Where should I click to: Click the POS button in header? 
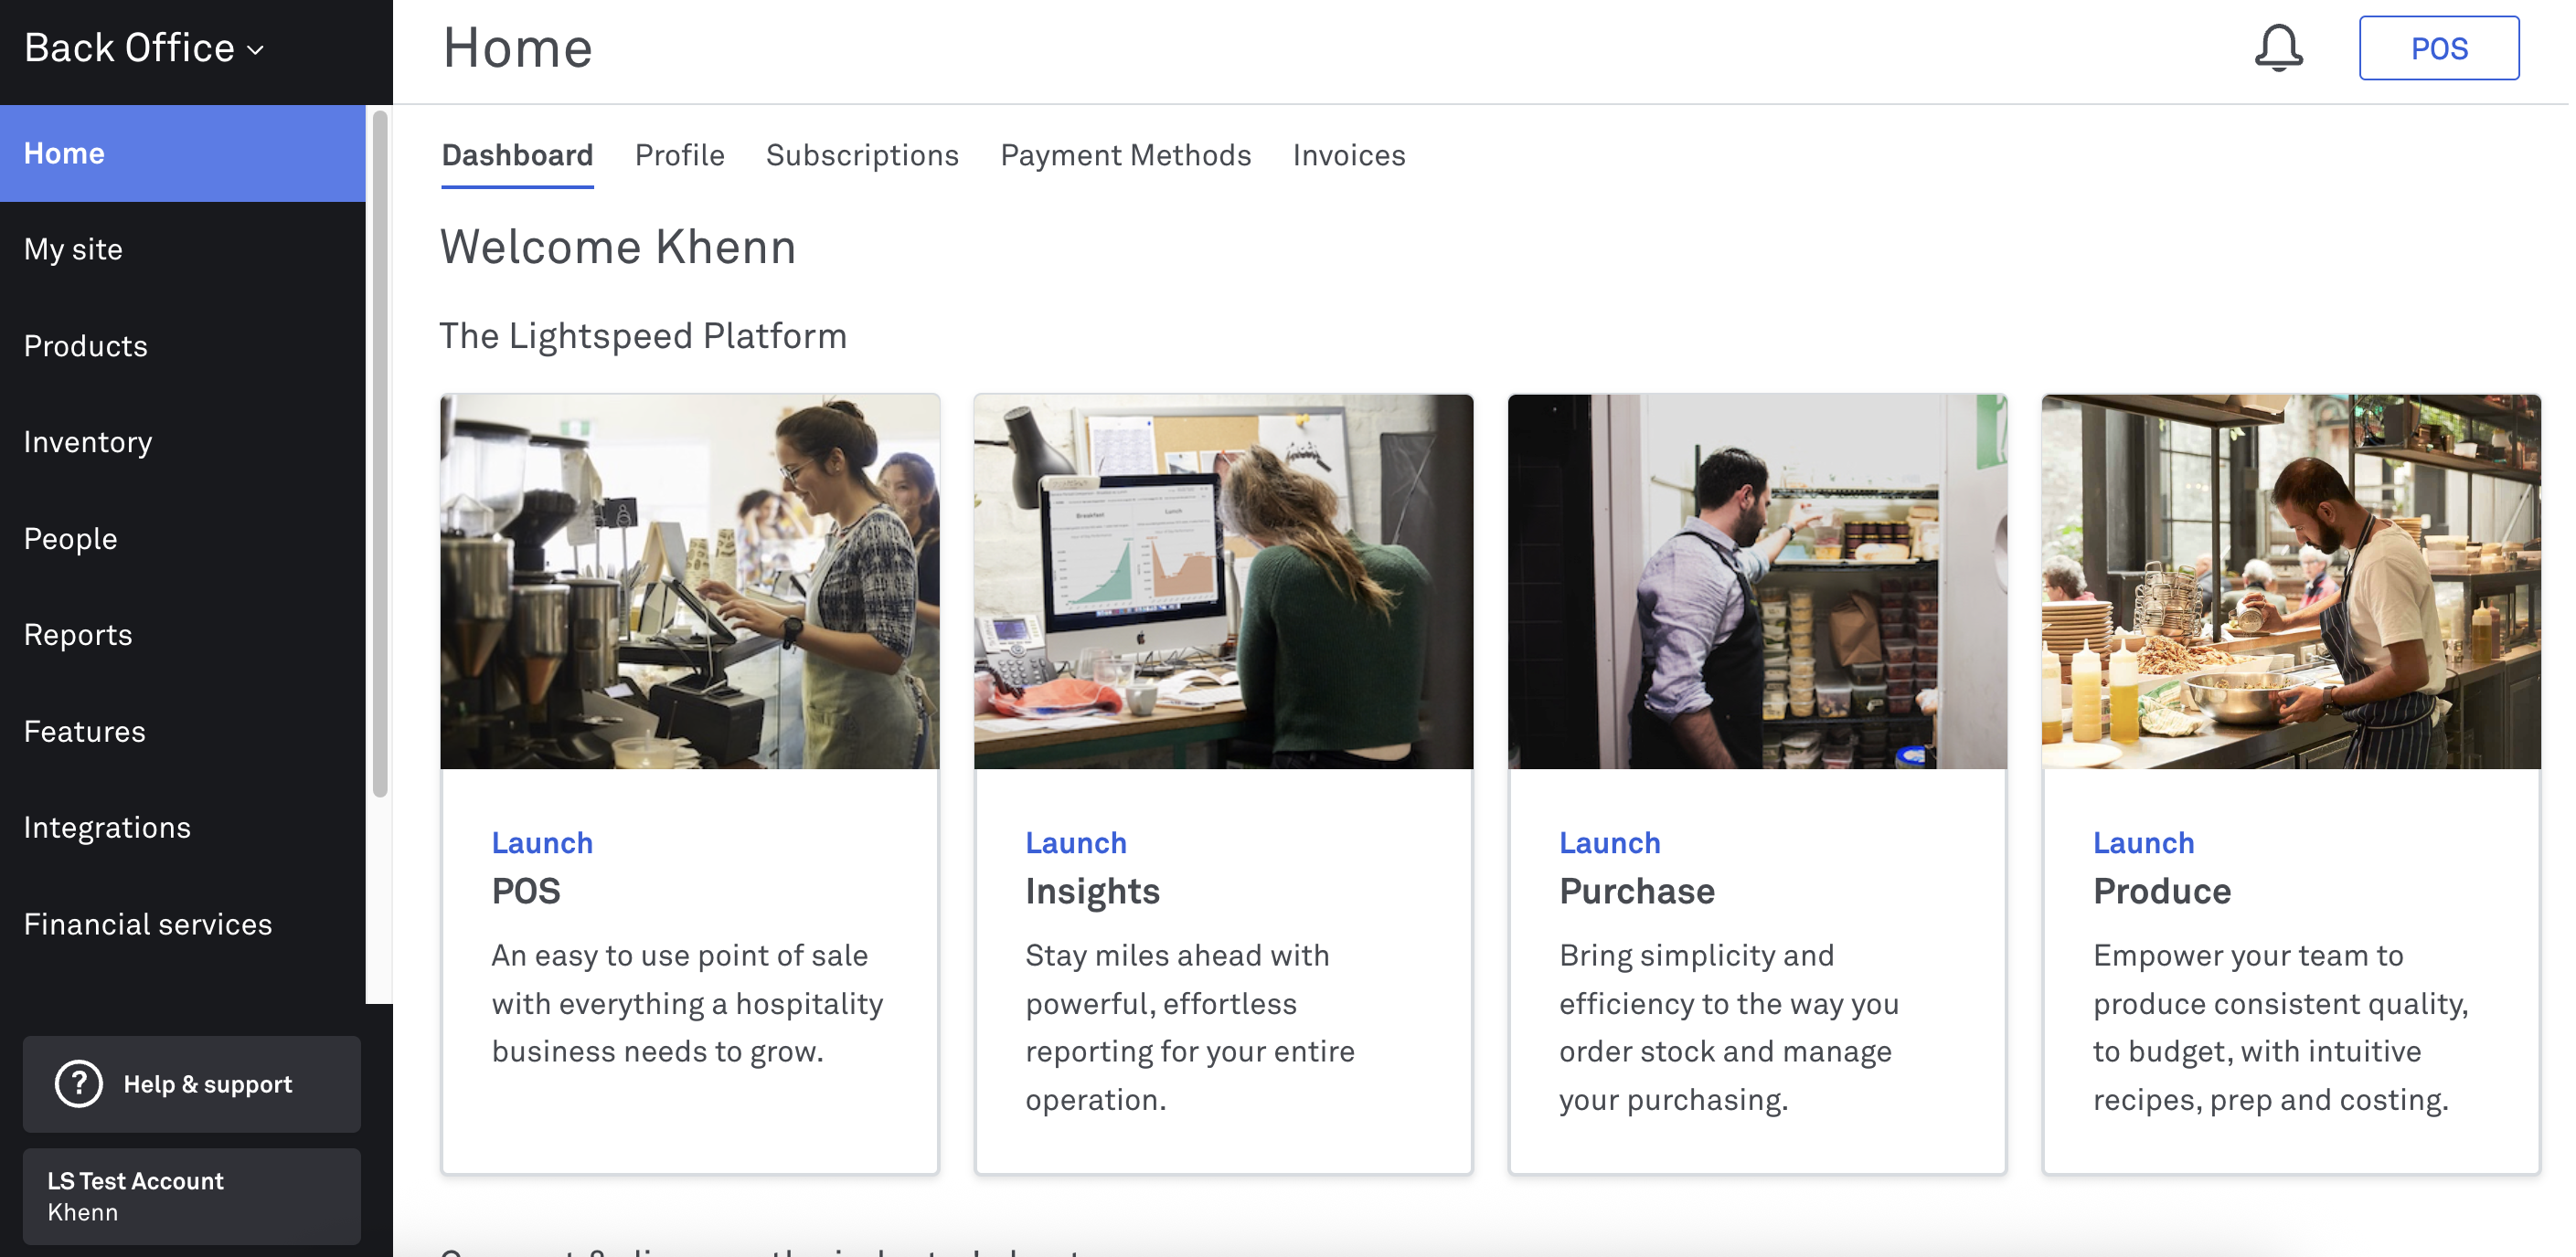point(2438,48)
